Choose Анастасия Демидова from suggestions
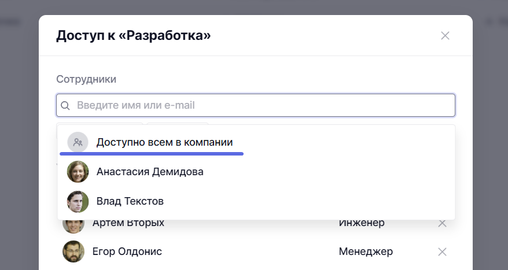This screenshot has width=508, height=270. click(150, 172)
